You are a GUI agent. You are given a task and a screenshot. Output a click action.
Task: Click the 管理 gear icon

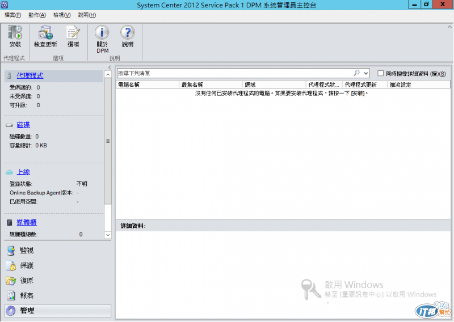point(11,311)
